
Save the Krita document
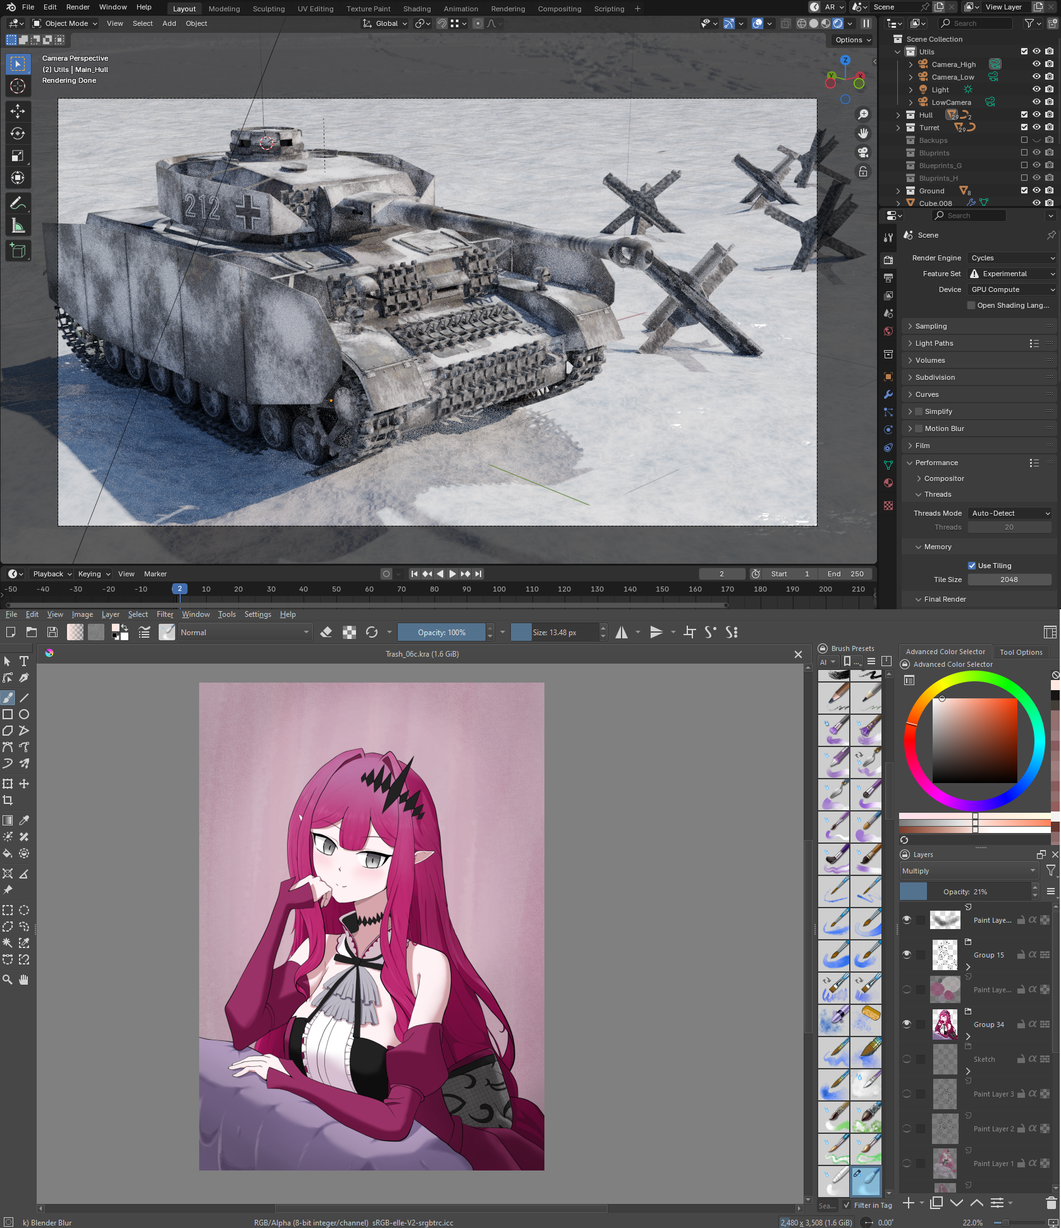[x=52, y=632]
